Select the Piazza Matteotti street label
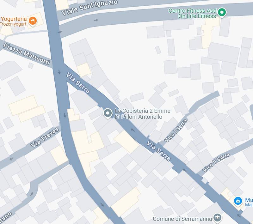 27,54
